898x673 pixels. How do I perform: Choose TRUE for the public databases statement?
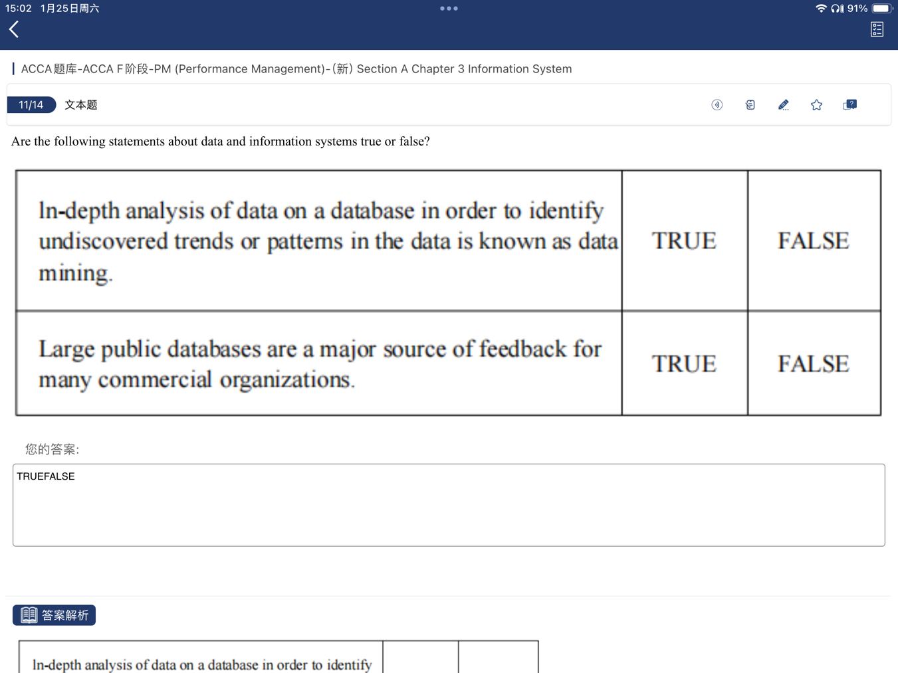click(x=684, y=363)
